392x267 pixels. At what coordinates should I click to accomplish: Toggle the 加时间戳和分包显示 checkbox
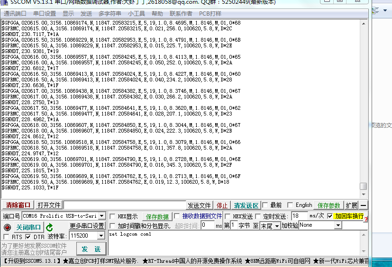[112, 226]
